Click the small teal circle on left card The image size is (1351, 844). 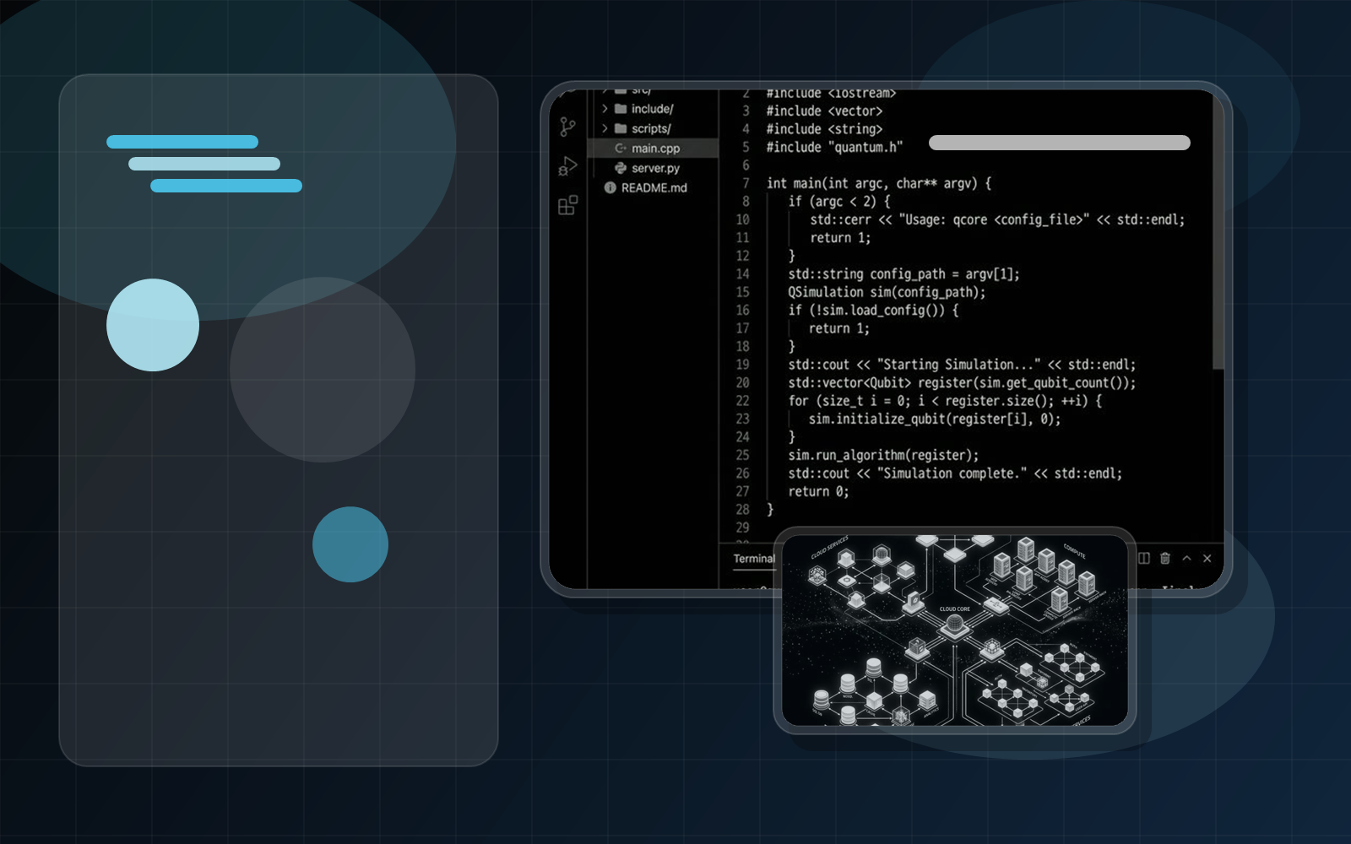(x=350, y=544)
